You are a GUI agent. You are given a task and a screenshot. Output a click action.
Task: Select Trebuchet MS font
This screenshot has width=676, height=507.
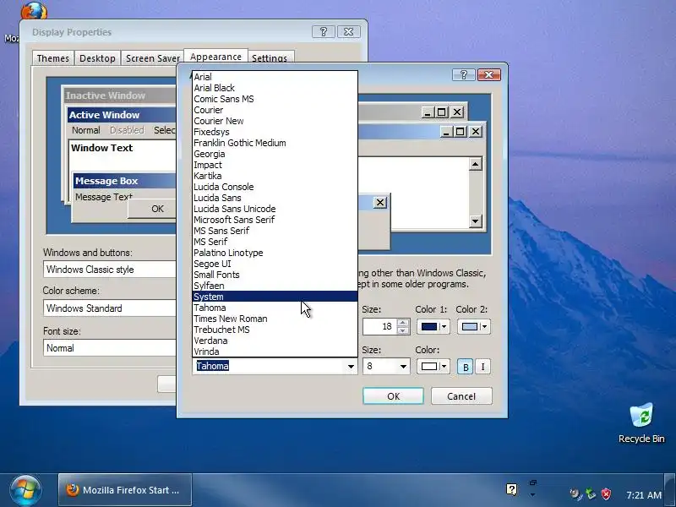(x=275, y=330)
